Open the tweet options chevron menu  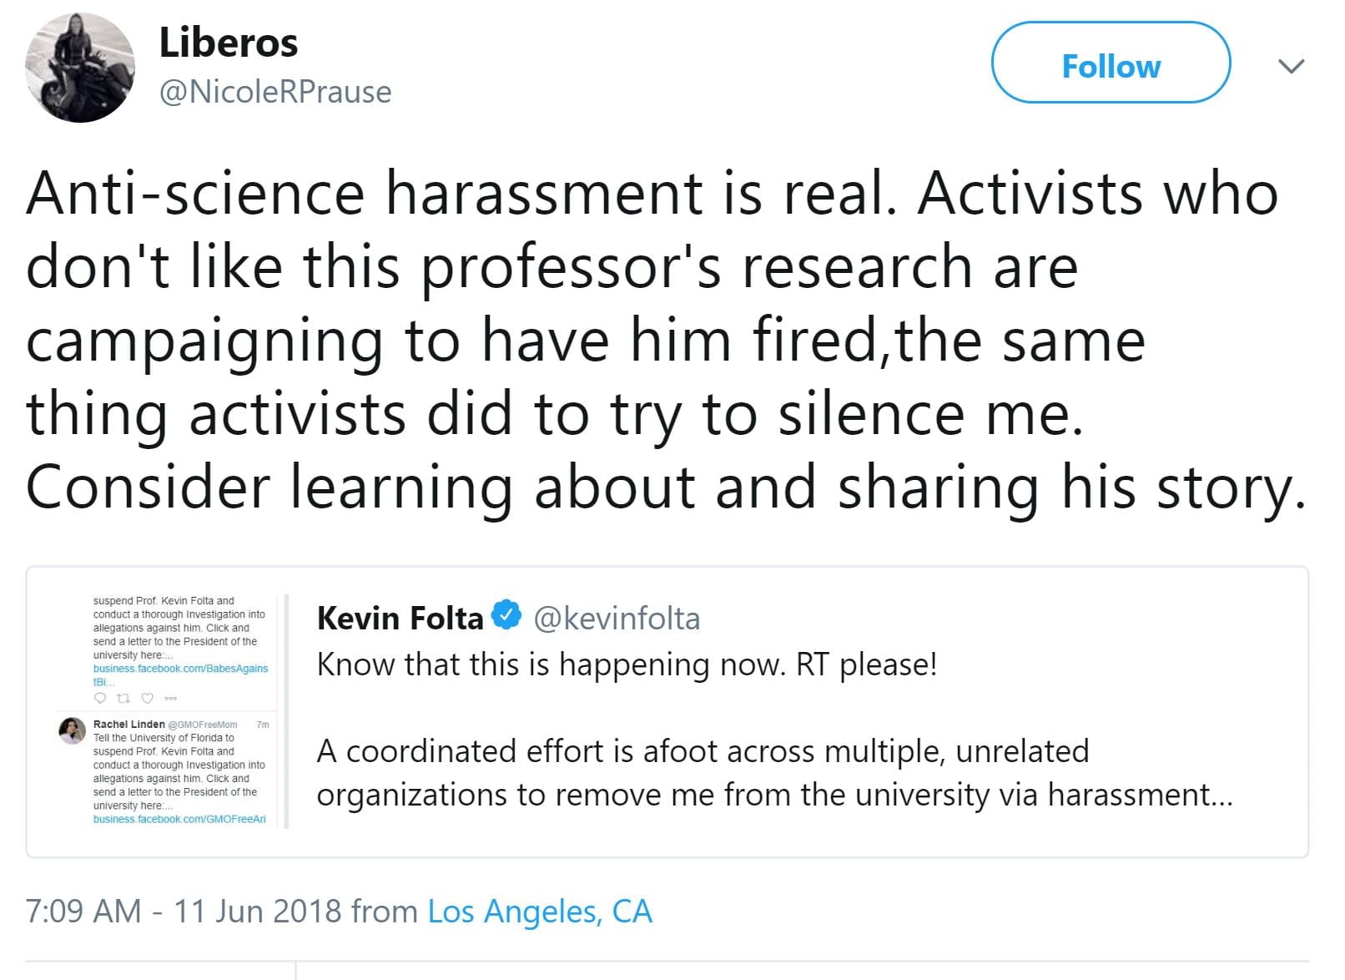tap(1291, 66)
